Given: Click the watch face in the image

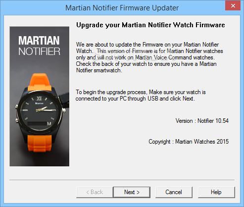Looking at the screenshot, I should pyautogui.click(x=39, y=111).
